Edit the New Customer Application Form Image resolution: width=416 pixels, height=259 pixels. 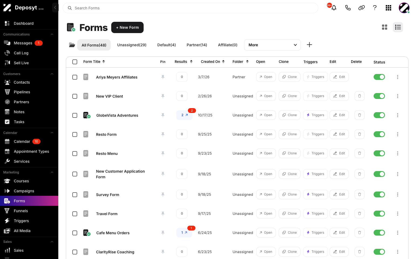(x=339, y=174)
